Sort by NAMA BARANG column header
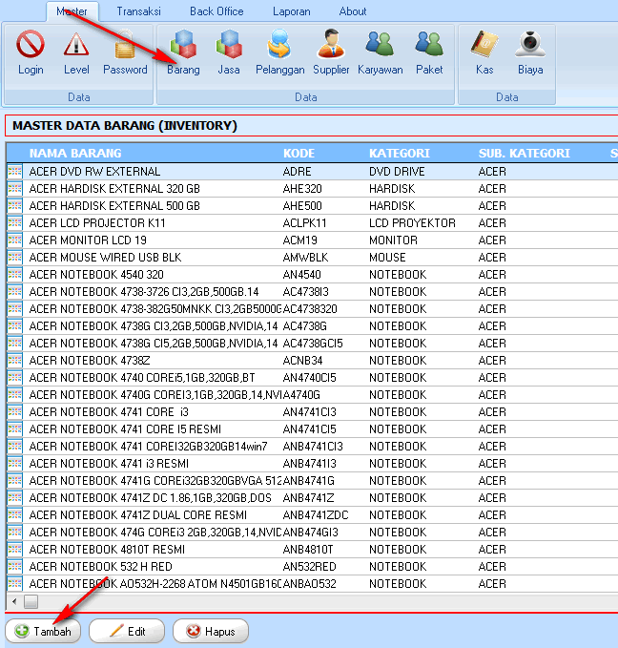The width and height of the screenshot is (618, 648). pyautogui.click(x=75, y=154)
